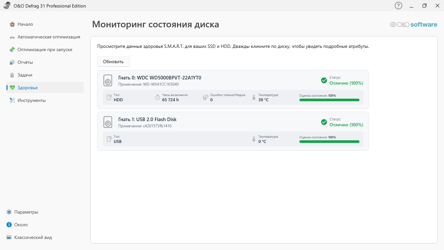The width and height of the screenshot is (444, 250).
Task: Click the Отлично (100%) status of WDC drive
Action: click(x=346, y=83)
